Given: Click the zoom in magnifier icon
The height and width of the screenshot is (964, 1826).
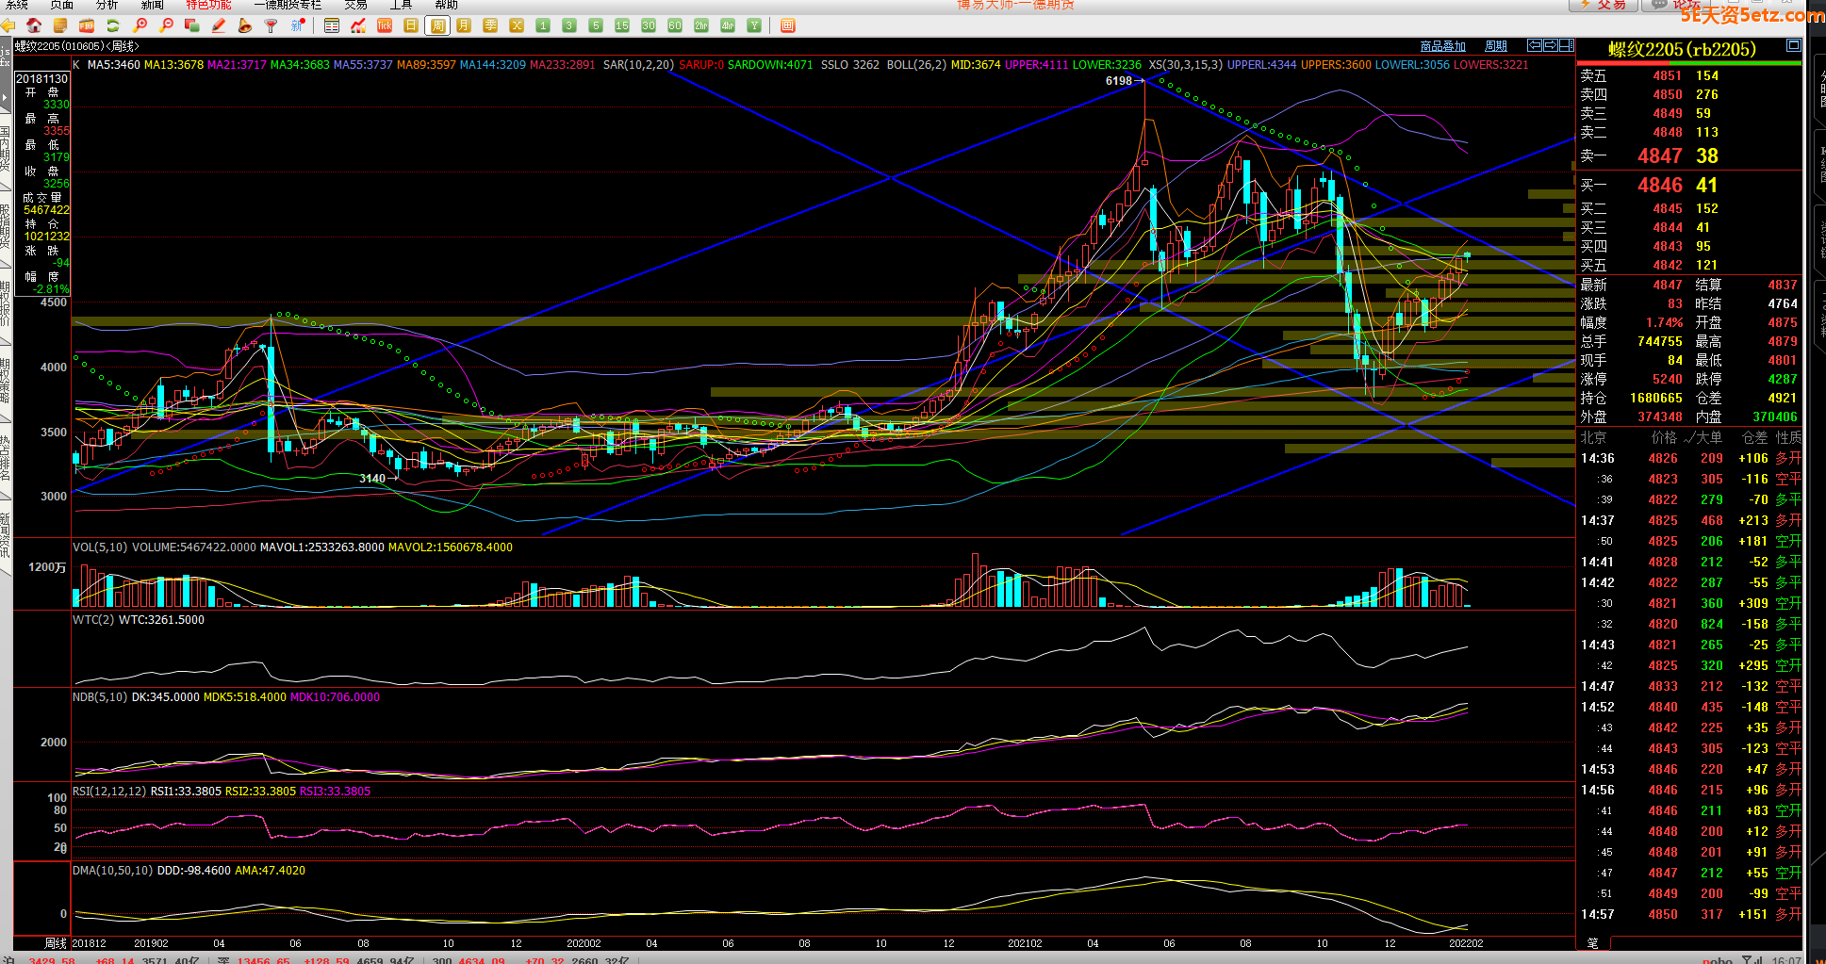Looking at the screenshot, I should pyautogui.click(x=140, y=25).
